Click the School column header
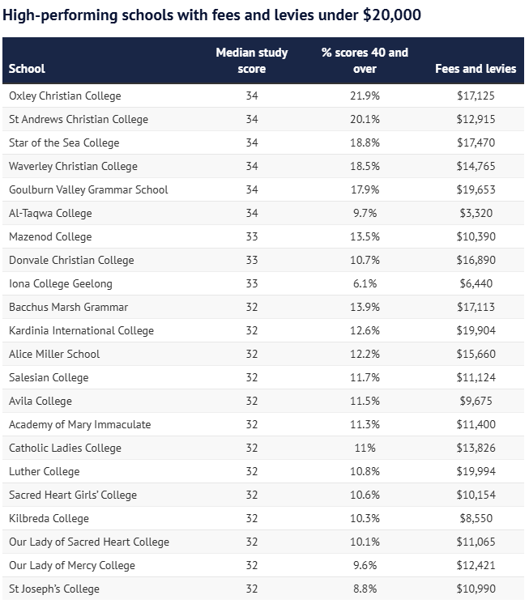Screen dimensions: 529x608 coord(27,69)
